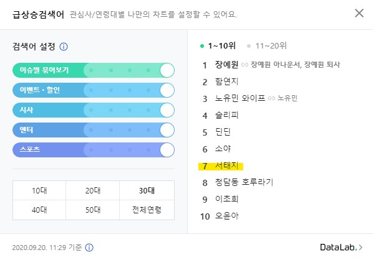Open search term 청담동 호루라기
The height and width of the screenshot is (260, 373).
click(244, 182)
